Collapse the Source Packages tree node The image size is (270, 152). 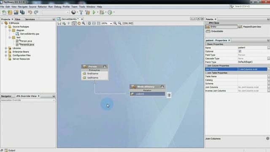coord(6,27)
